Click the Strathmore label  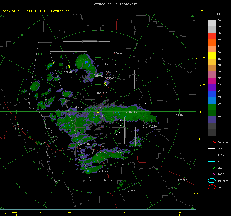(125, 152)
